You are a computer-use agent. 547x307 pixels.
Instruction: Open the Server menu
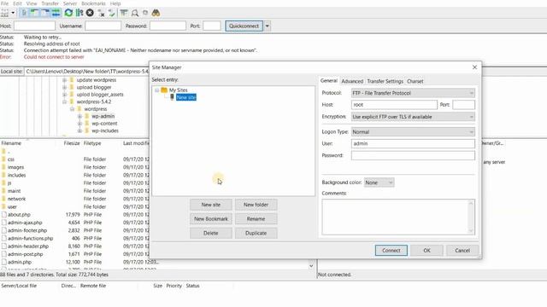70,3
